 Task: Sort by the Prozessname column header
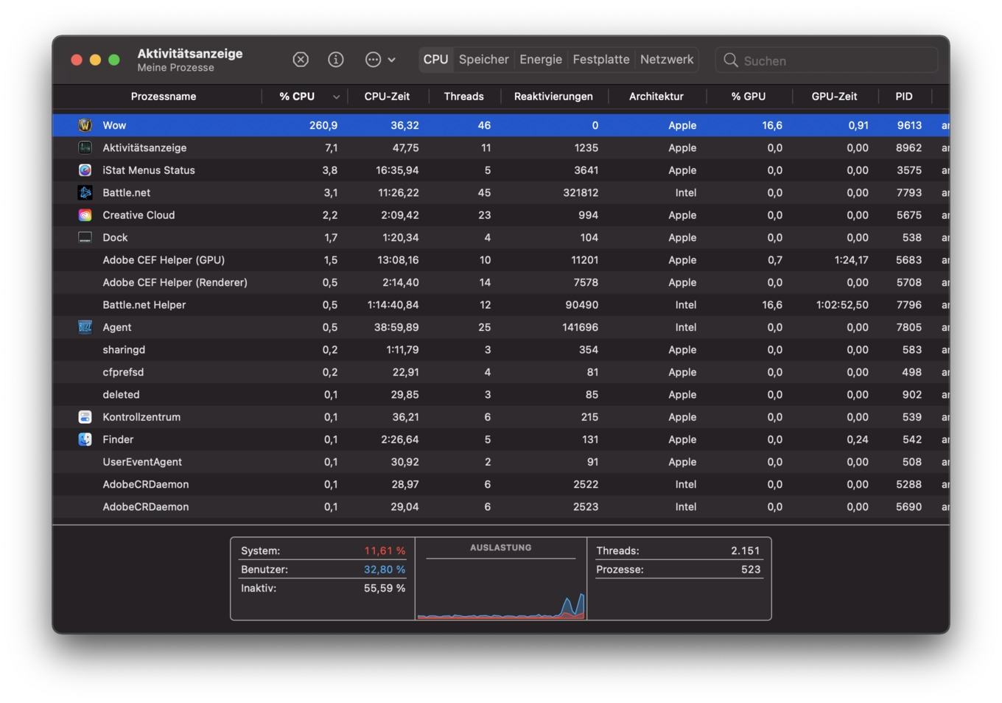pyautogui.click(x=164, y=97)
